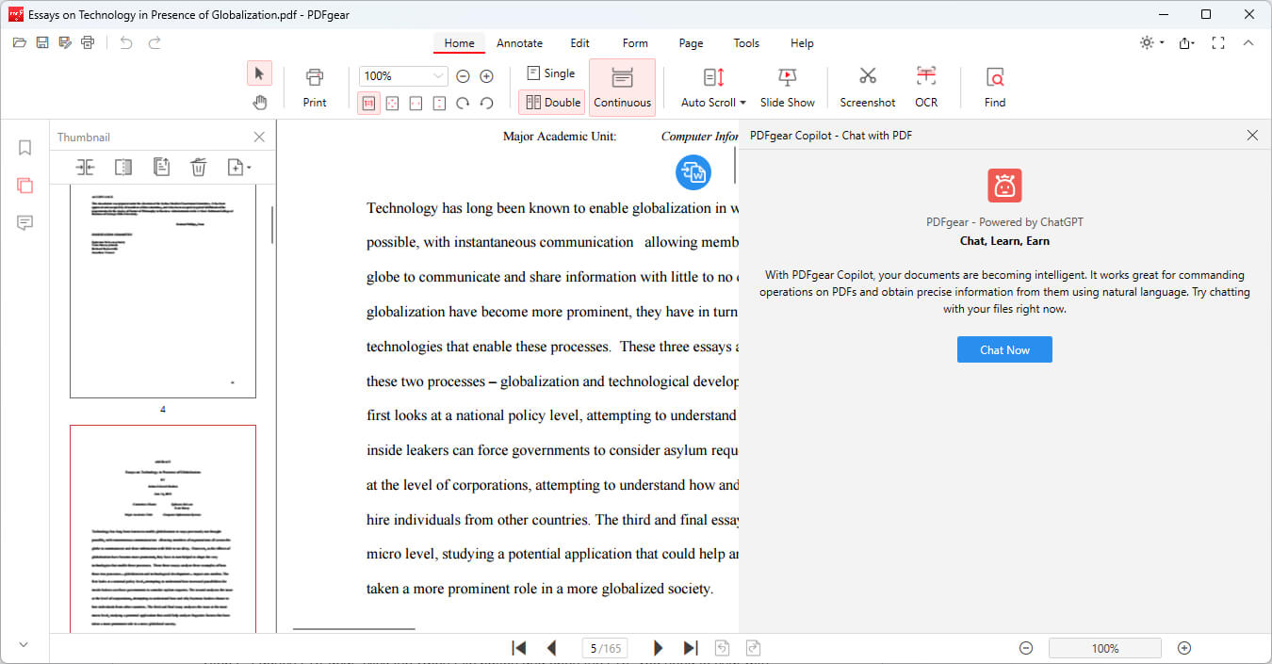1272x664 pixels.
Task: Switch to the Annotate tab
Action: [519, 43]
